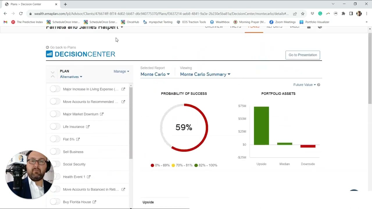372x209 pixels.
Task: Switch to the Facts tab
Action: point(235,28)
